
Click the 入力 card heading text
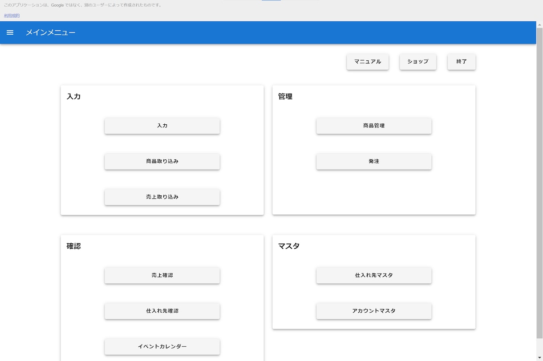coord(74,96)
